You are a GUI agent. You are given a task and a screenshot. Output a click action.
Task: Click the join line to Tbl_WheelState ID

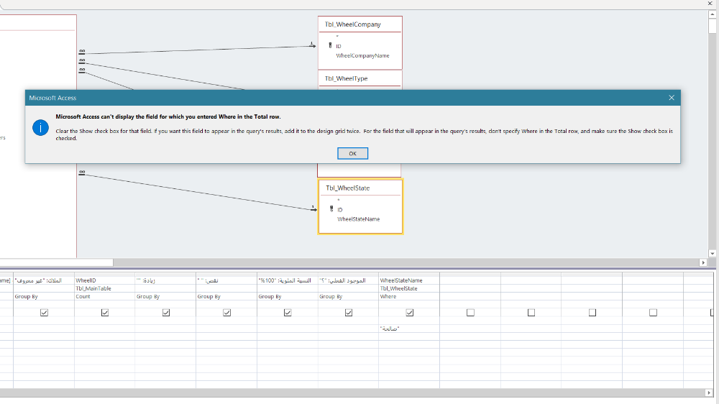click(x=197, y=192)
